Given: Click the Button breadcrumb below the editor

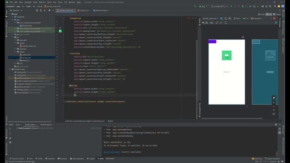Looking at the screenshot, I should coord(111,121).
